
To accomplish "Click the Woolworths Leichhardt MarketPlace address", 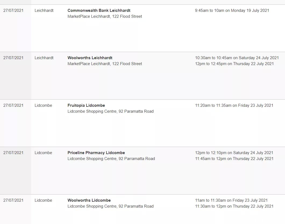I will point(105,64).
